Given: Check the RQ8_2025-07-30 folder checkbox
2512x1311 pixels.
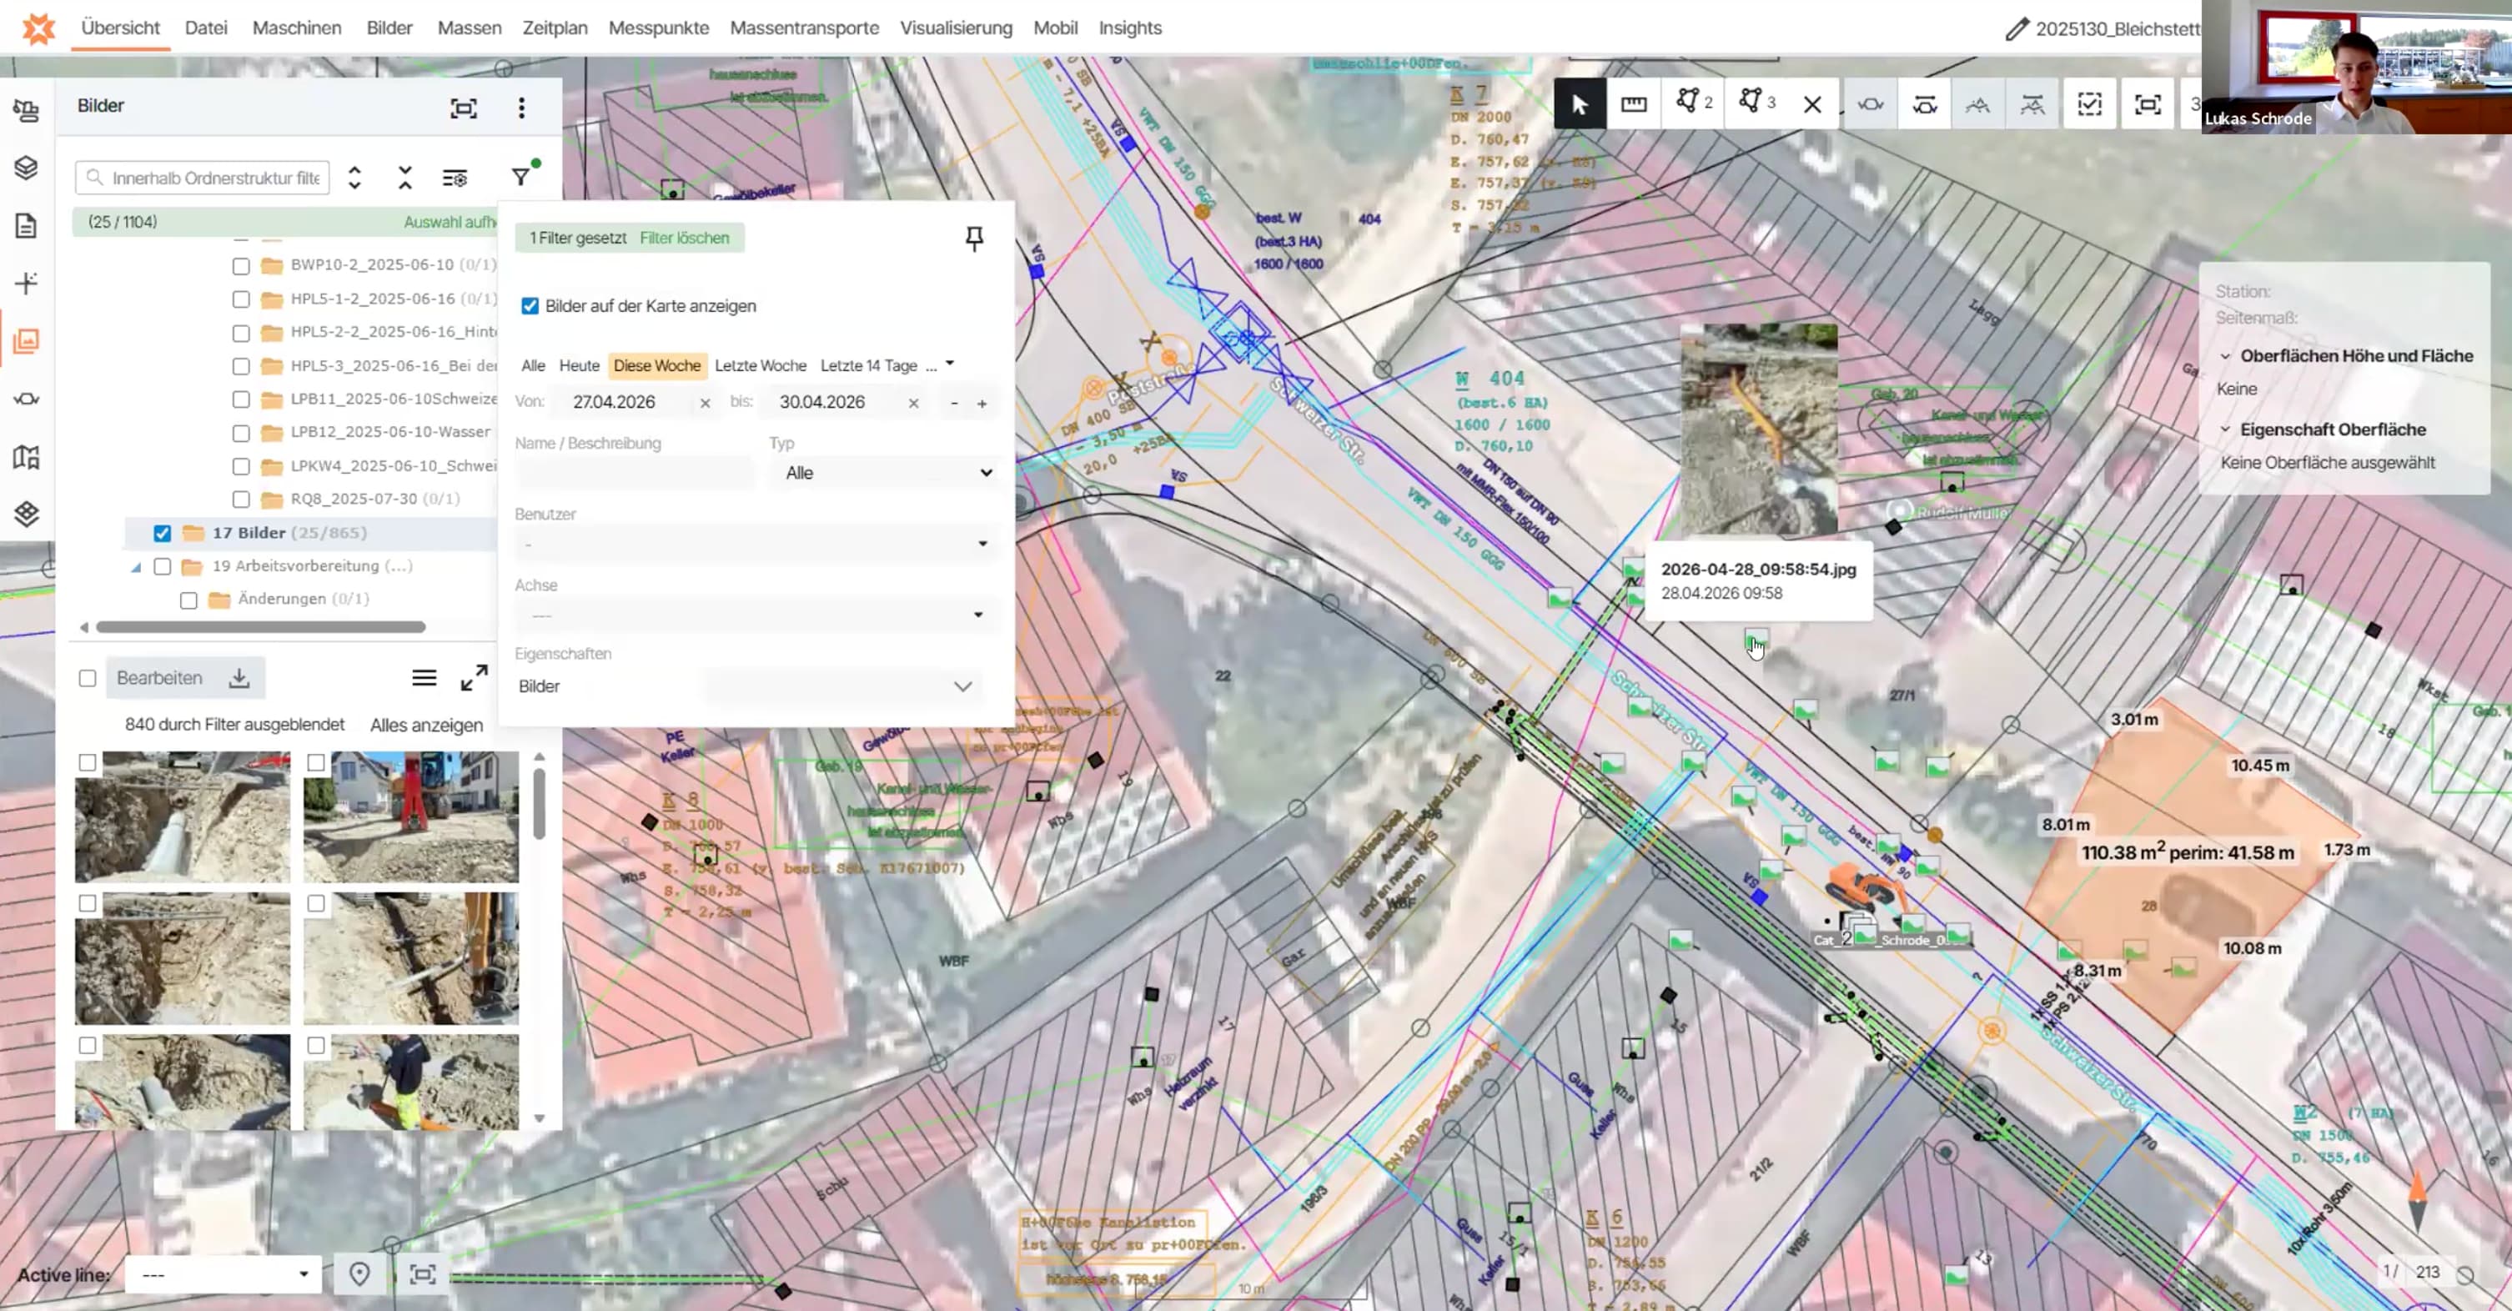Looking at the screenshot, I should point(241,500).
